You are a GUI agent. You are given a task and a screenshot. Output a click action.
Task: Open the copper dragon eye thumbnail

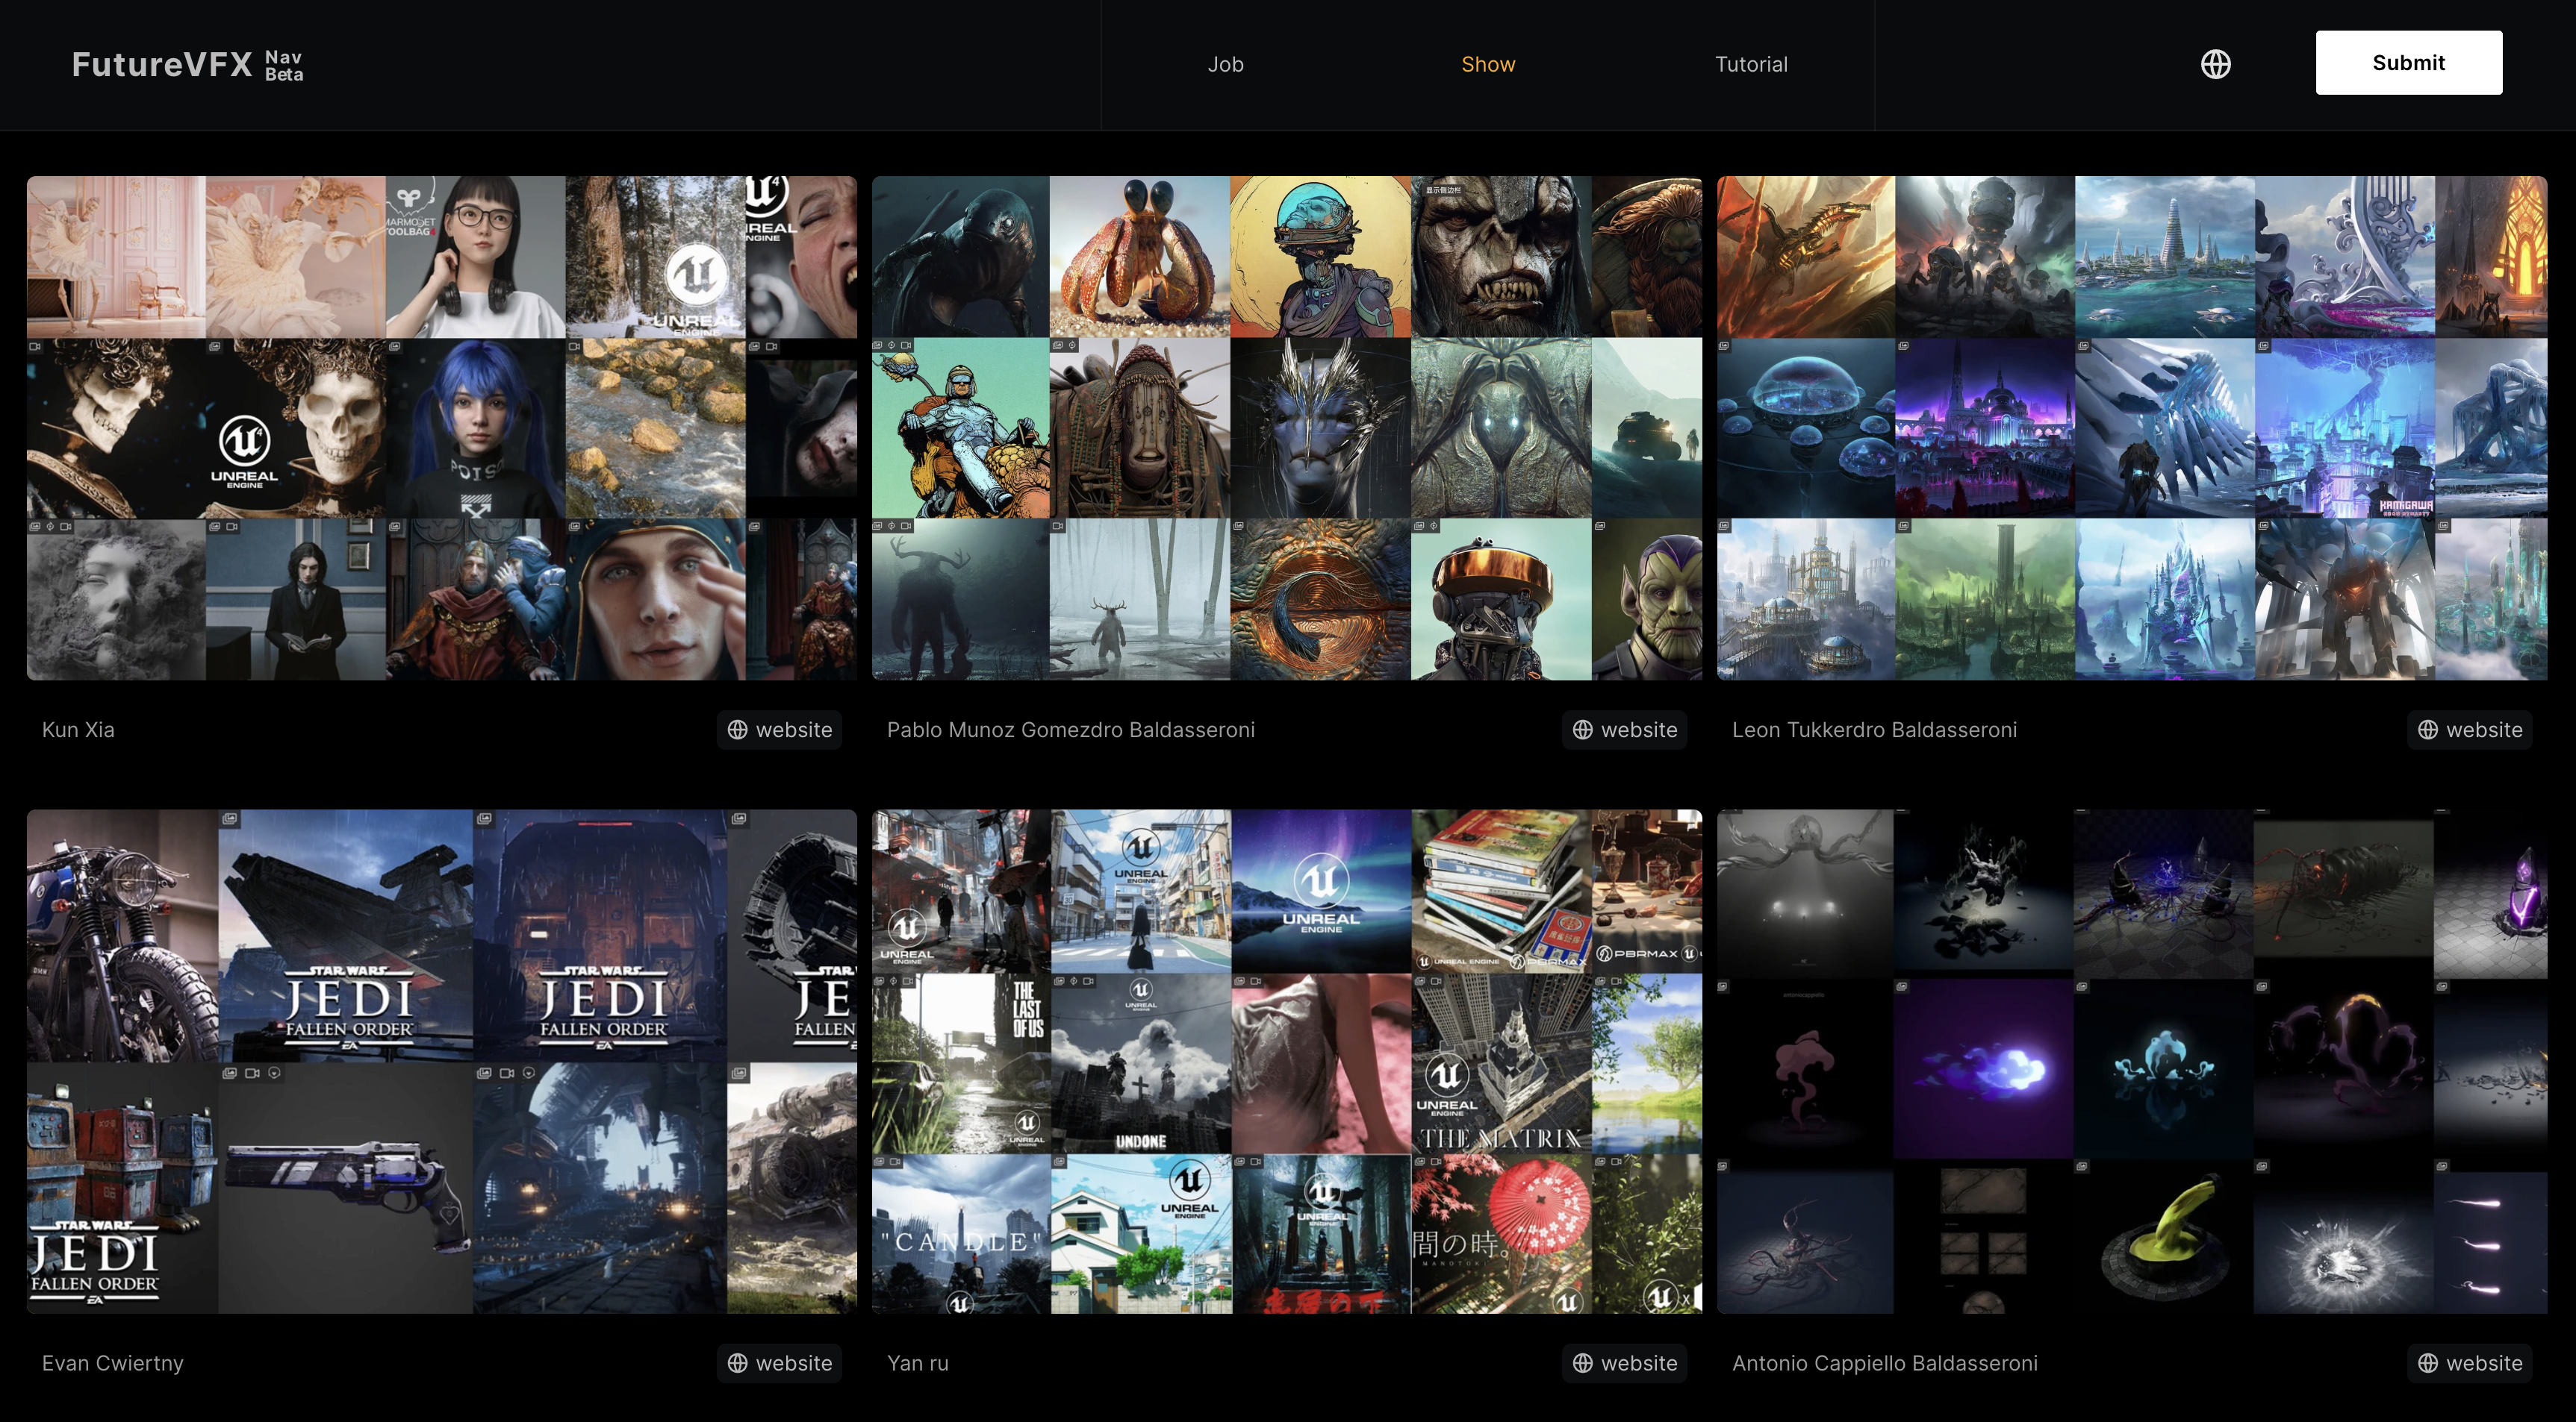(1320, 600)
